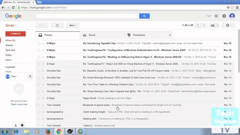This screenshot has height=135, width=240.
Task: Open the search options dropdown arrow
Action: pyautogui.click(x=137, y=16)
